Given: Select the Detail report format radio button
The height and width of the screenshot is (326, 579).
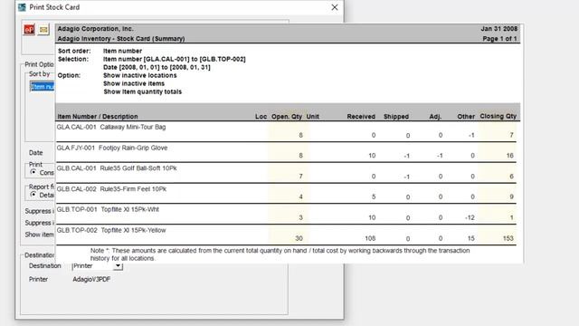Looking at the screenshot, I should (33, 195).
